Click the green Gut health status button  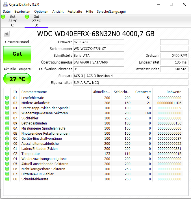click(x=17, y=54)
